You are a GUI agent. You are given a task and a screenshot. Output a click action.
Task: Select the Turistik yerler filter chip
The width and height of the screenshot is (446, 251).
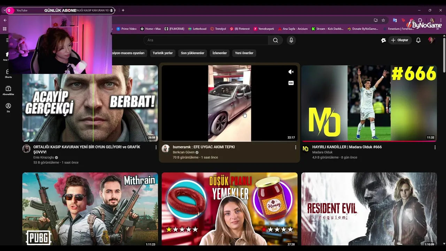point(163,53)
